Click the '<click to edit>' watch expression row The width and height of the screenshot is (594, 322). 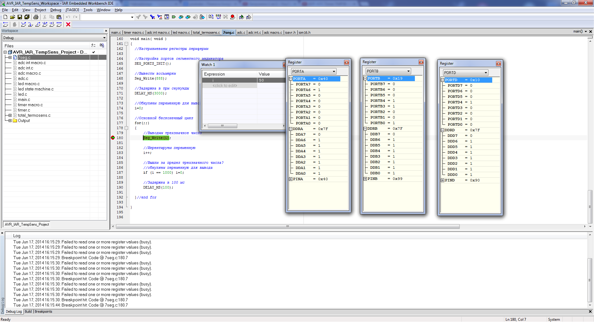pyautogui.click(x=225, y=86)
